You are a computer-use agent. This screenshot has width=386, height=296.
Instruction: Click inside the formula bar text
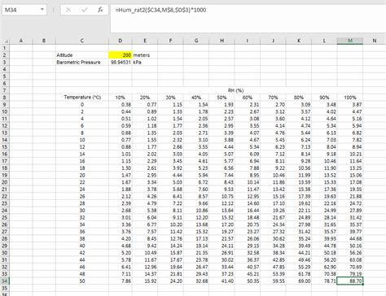(160, 10)
